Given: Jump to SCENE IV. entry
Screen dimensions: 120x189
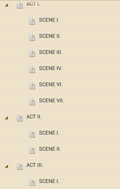Looking at the screenshot, I should coord(51,68).
